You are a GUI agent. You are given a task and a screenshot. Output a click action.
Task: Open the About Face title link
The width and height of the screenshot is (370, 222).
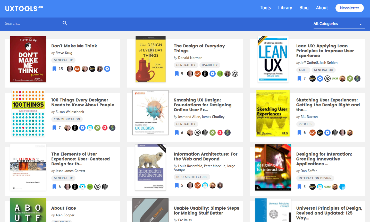point(64,208)
